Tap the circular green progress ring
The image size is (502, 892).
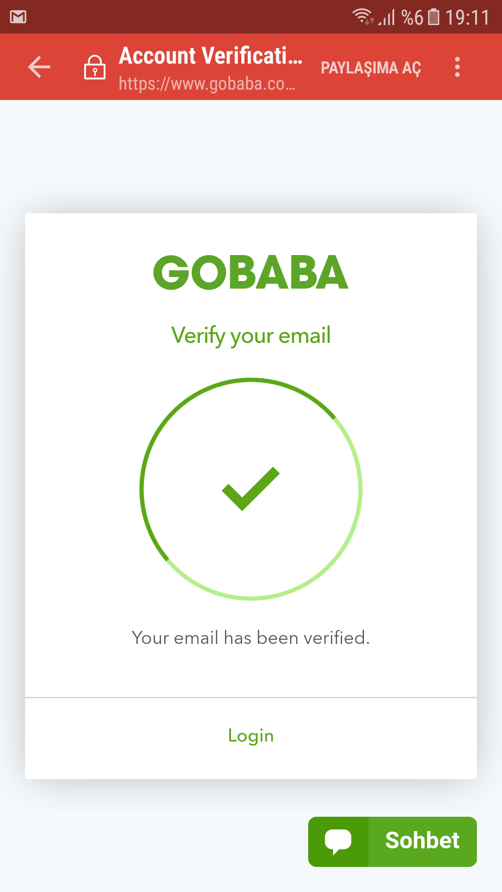tap(251, 489)
